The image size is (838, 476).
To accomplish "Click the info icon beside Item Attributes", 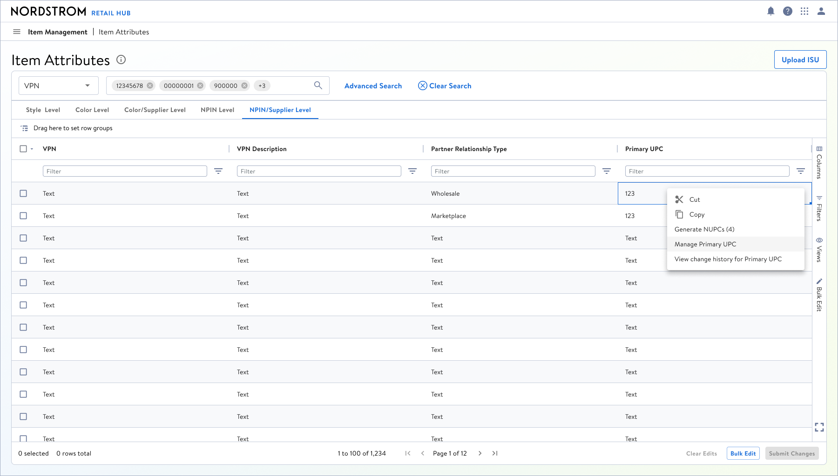I will (121, 59).
